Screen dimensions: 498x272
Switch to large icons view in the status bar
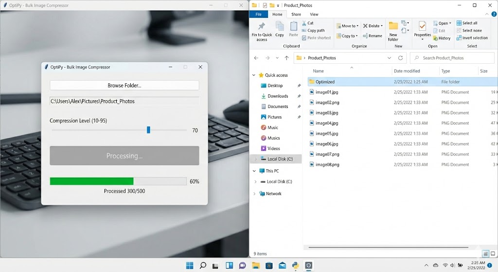tap(493, 254)
